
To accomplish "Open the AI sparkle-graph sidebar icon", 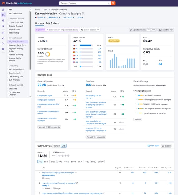I will pos(3,44).
